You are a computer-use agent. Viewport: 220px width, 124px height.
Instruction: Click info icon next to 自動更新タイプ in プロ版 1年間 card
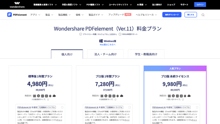pyautogui.click(x=116, y=99)
